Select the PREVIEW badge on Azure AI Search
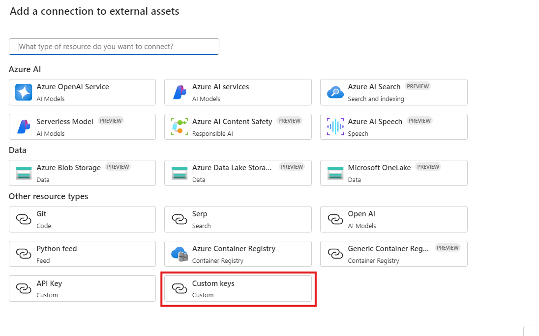This screenshot has height=336, width=539. (x=418, y=86)
